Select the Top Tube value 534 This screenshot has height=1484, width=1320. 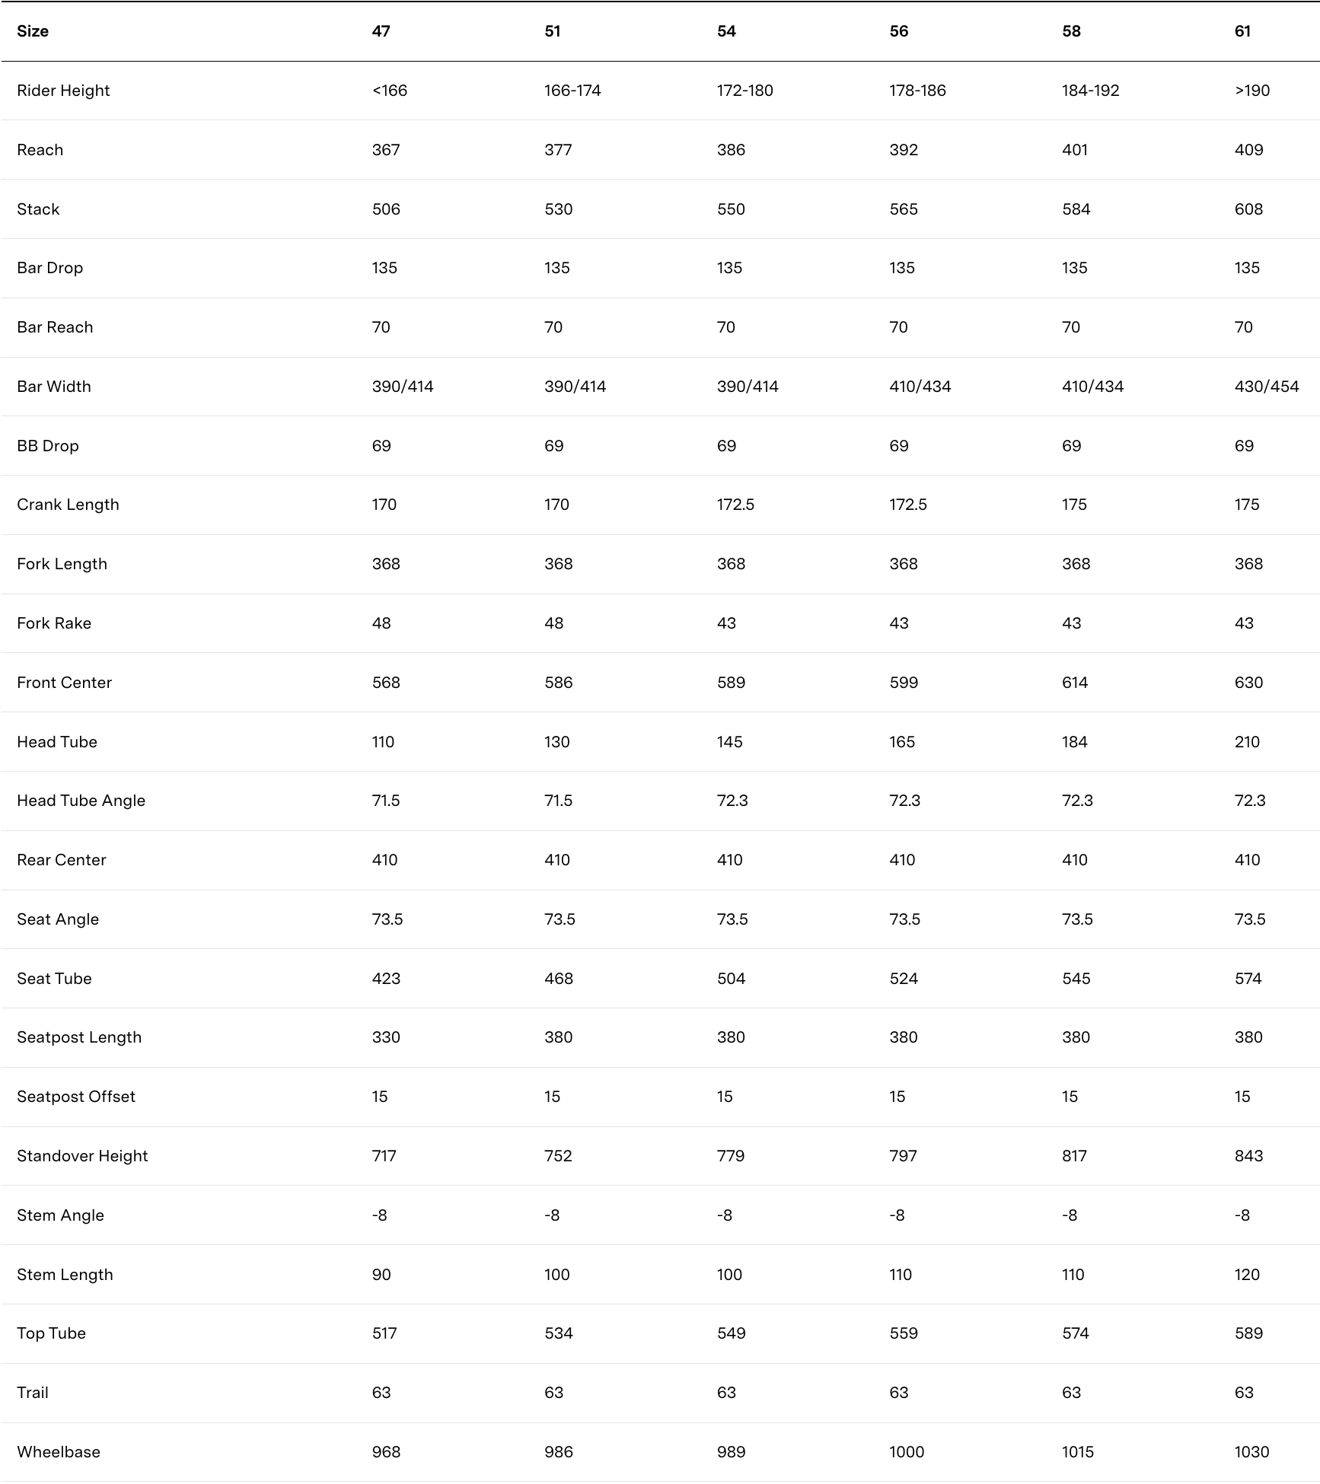[x=558, y=1333]
